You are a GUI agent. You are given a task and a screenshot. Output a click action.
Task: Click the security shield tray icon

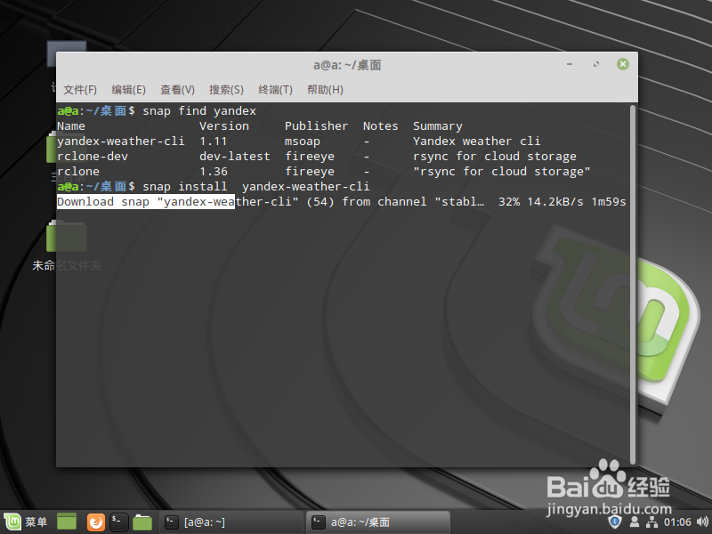click(615, 522)
